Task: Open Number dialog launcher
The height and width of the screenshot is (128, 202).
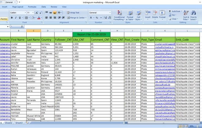Action: tap(110, 22)
